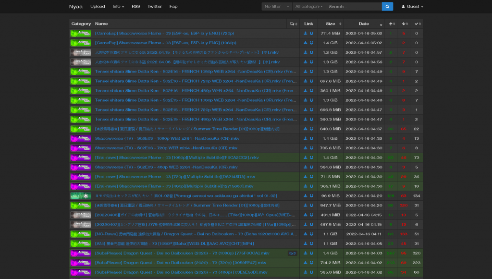
Task: Click in the Search text field
Action: 354,7
